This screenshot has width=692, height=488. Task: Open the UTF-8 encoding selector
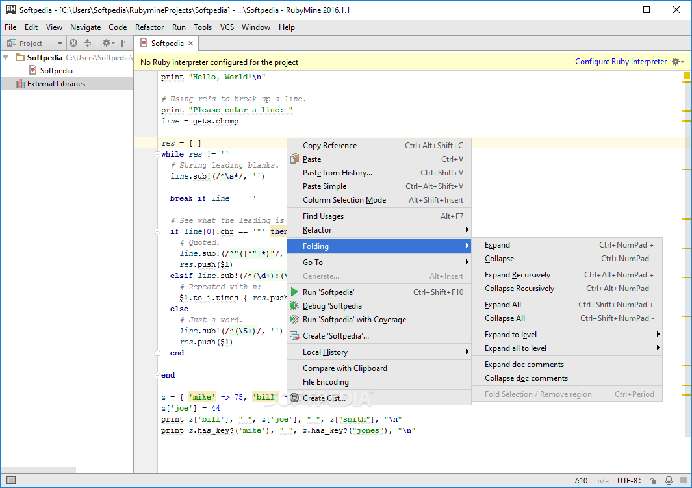629,481
